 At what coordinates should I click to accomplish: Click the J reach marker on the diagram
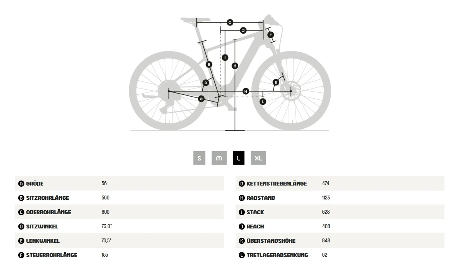tap(243, 30)
